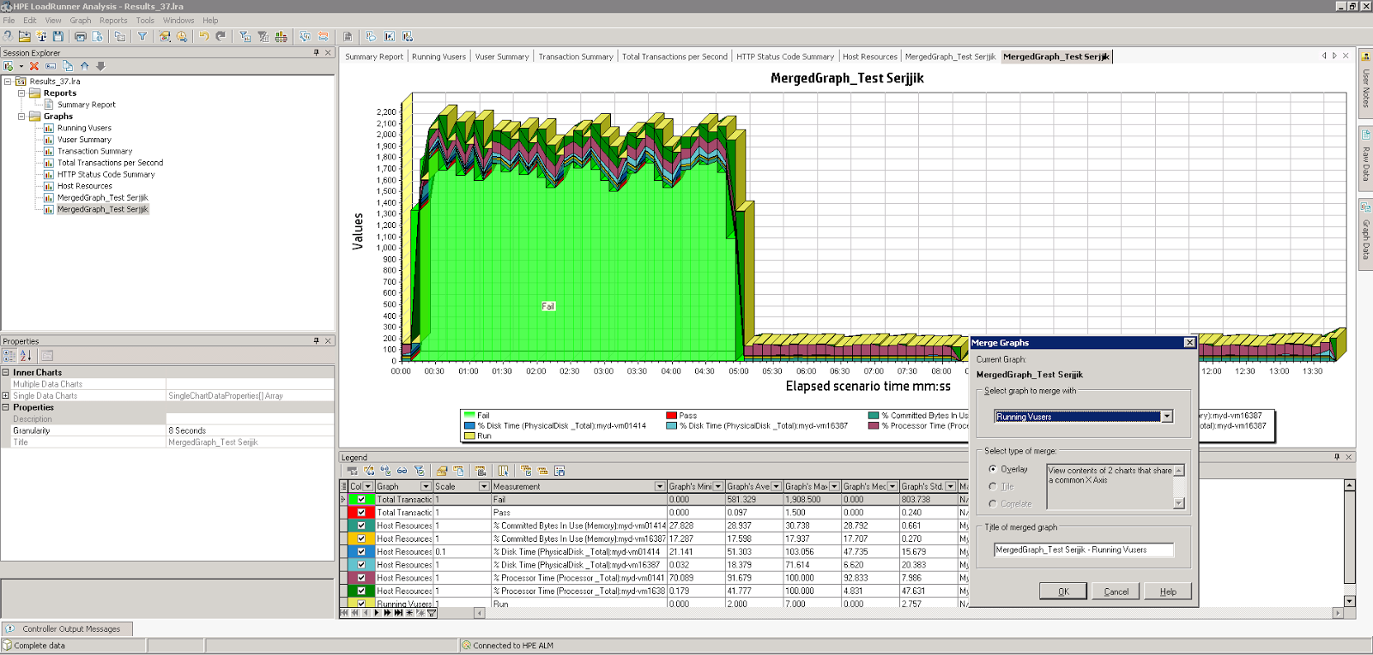The image size is (1373, 655).
Task: Switch to Summary Report tab
Action: (374, 57)
